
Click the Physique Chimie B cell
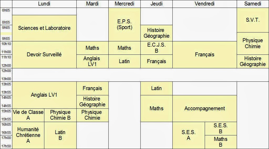pos(60,115)
